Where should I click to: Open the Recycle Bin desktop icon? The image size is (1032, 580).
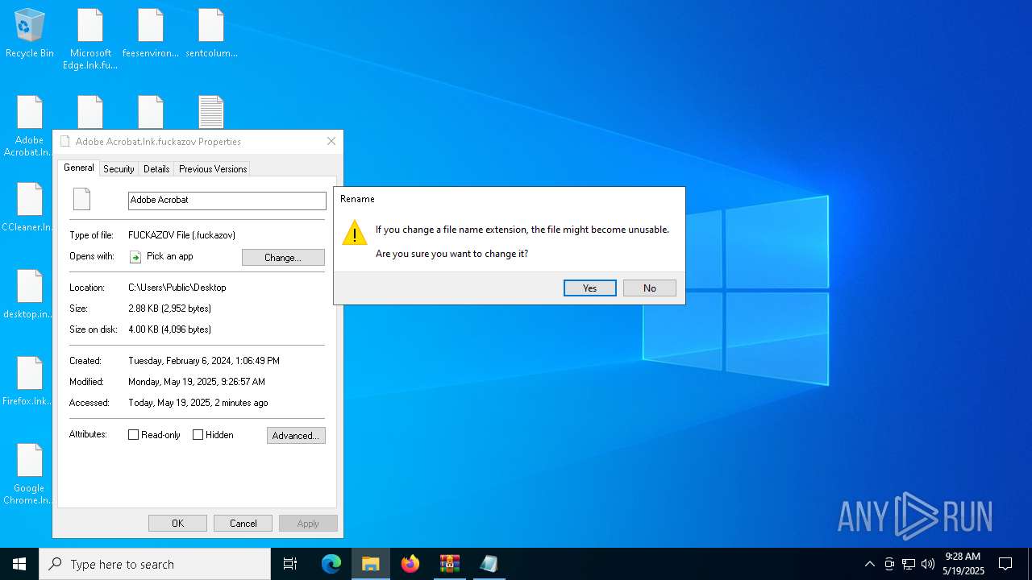pyautogui.click(x=30, y=33)
